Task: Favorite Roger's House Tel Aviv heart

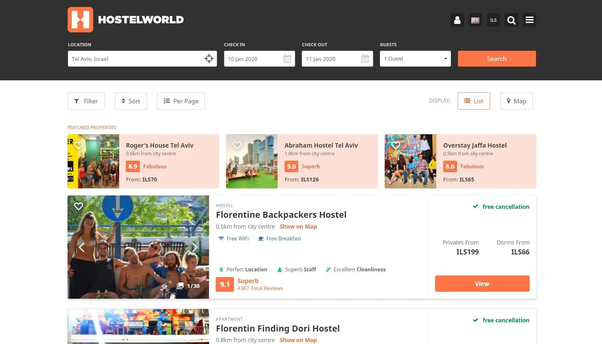Action: (x=78, y=145)
